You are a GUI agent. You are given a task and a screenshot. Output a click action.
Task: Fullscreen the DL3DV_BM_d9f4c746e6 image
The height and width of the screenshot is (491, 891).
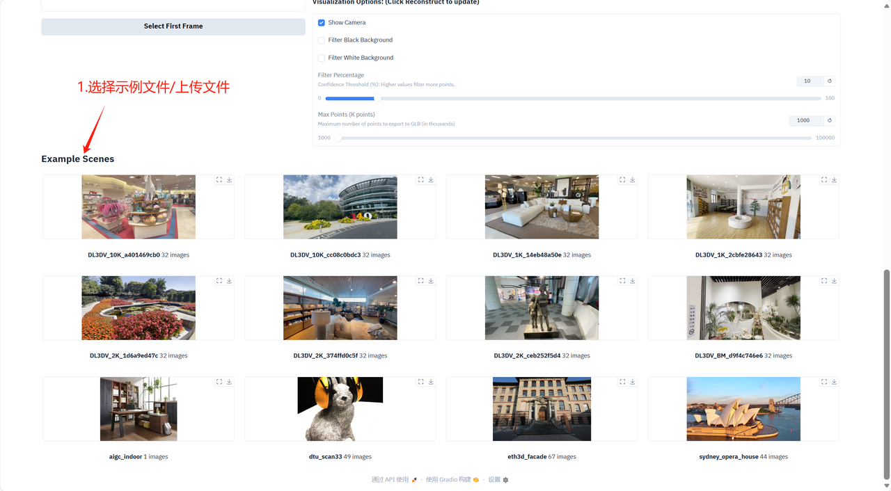click(824, 281)
